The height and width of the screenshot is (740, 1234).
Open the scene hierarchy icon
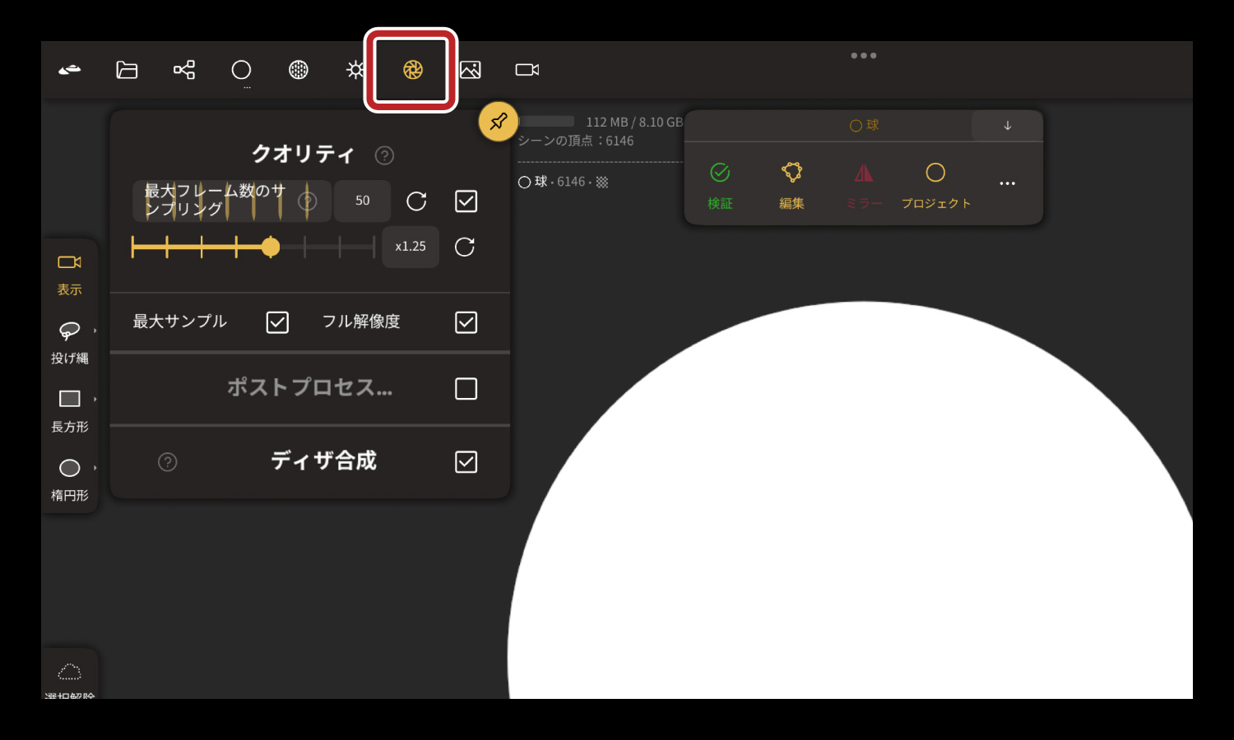184,70
